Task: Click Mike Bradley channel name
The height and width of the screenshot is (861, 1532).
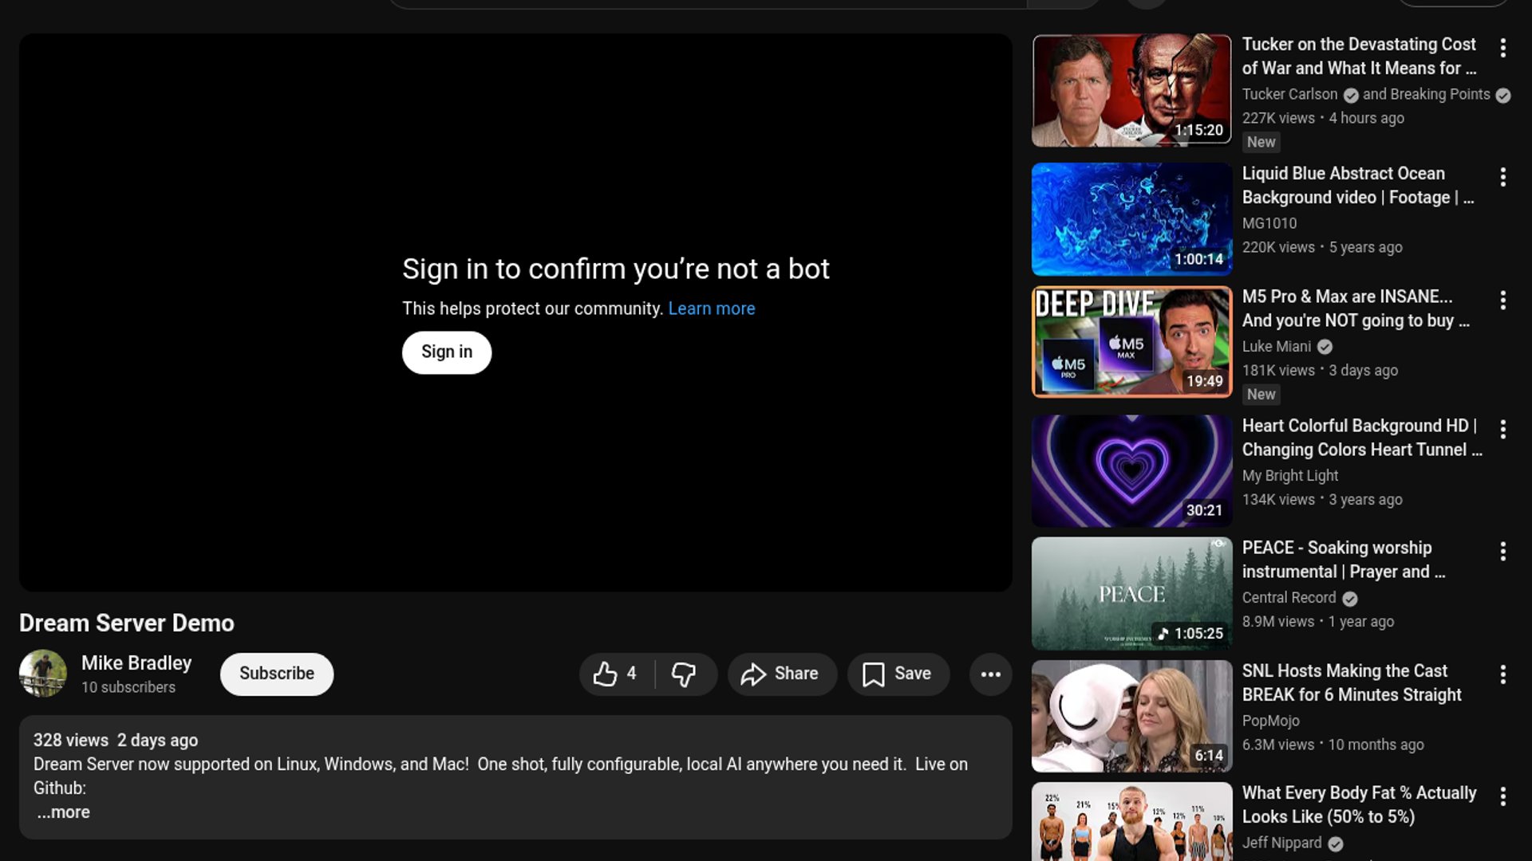Action: coord(136,663)
